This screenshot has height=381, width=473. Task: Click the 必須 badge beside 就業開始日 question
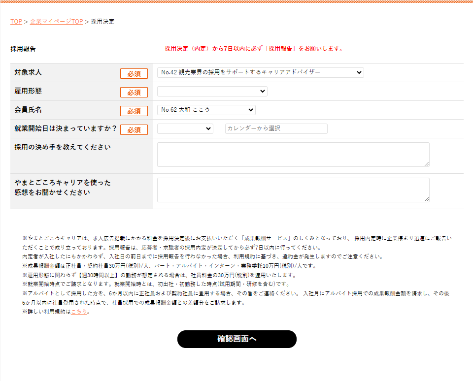(134, 129)
